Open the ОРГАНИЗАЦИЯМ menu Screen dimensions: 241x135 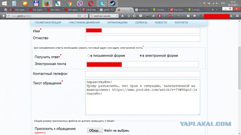[x=117, y=22]
